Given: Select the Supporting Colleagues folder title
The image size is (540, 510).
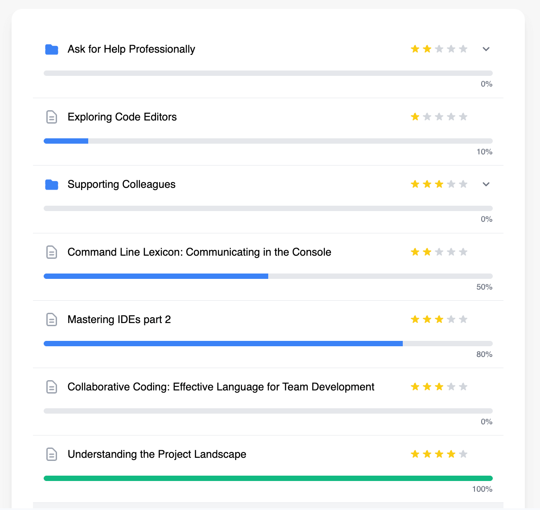Looking at the screenshot, I should click(x=121, y=184).
